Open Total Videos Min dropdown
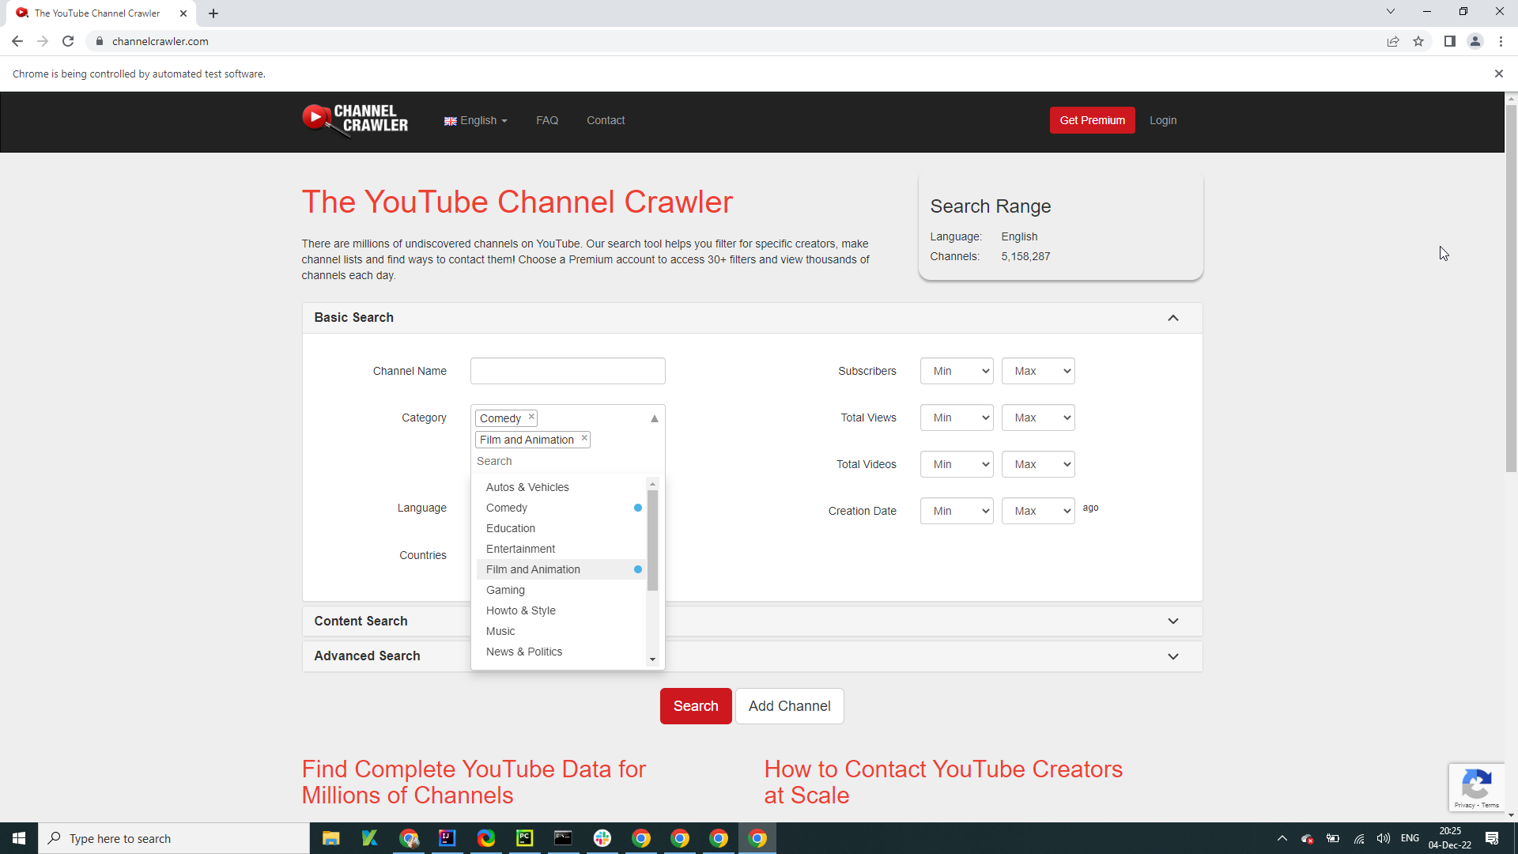Image resolution: width=1518 pixels, height=854 pixels. [957, 464]
